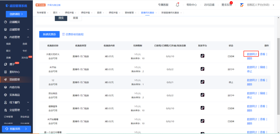Close the 营销管理 tab

point(136,13)
